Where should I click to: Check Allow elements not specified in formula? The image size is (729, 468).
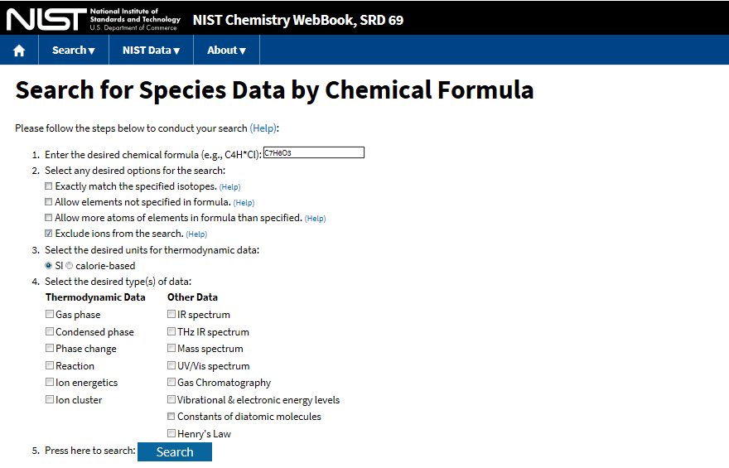tap(48, 202)
